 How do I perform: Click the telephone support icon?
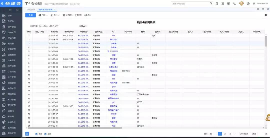[x=234, y=3]
